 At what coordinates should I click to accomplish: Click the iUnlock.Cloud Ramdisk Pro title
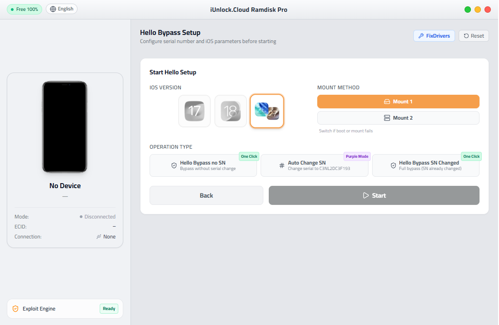[249, 10]
